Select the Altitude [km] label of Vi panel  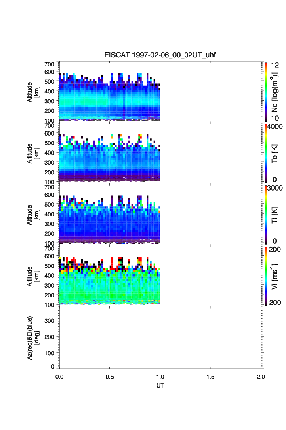[x=33, y=276]
